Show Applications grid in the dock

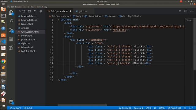point(3,107)
